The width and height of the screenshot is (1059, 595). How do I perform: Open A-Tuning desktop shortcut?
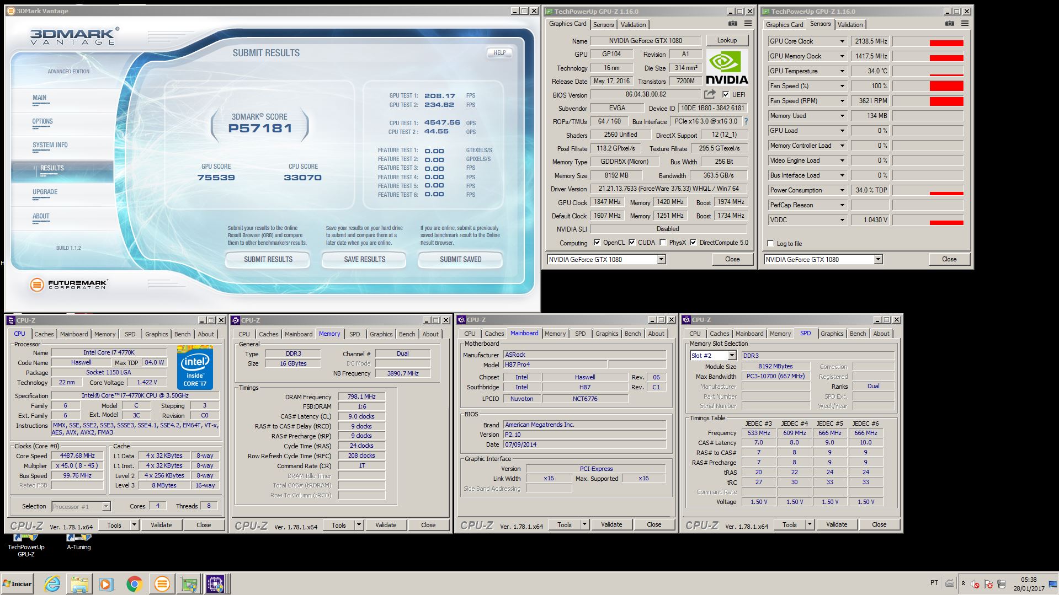79,543
